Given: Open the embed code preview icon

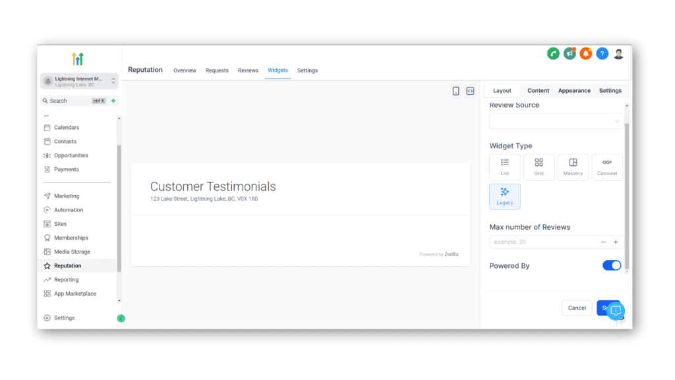Looking at the screenshot, I should [x=471, y=91].
